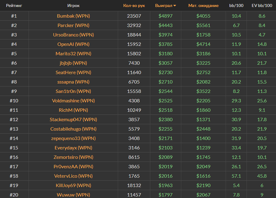The width and height of the screenshot is (276, 198).
Task: View jbjbjb (WPN) player details
Action: 73,63
